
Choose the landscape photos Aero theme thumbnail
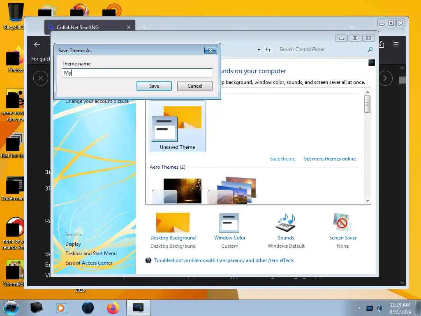click(232, 190)
